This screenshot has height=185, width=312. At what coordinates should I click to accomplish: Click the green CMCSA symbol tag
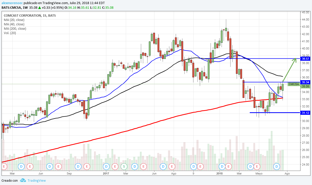click(x=294, y=84)
